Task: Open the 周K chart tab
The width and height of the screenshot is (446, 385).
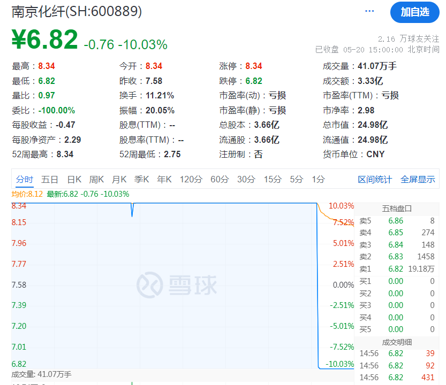Action: point(96,179)
